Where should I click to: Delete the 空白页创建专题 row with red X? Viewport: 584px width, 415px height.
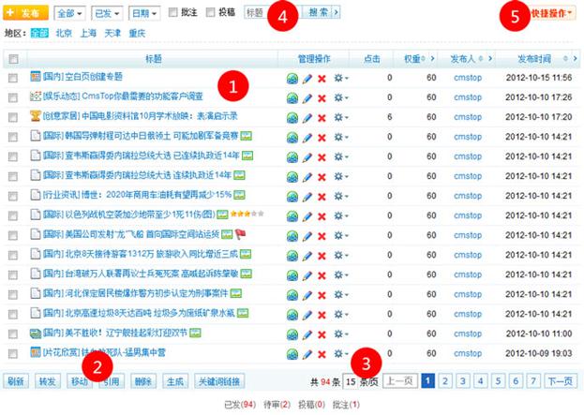pyautogui.click(x=322, y=79)
